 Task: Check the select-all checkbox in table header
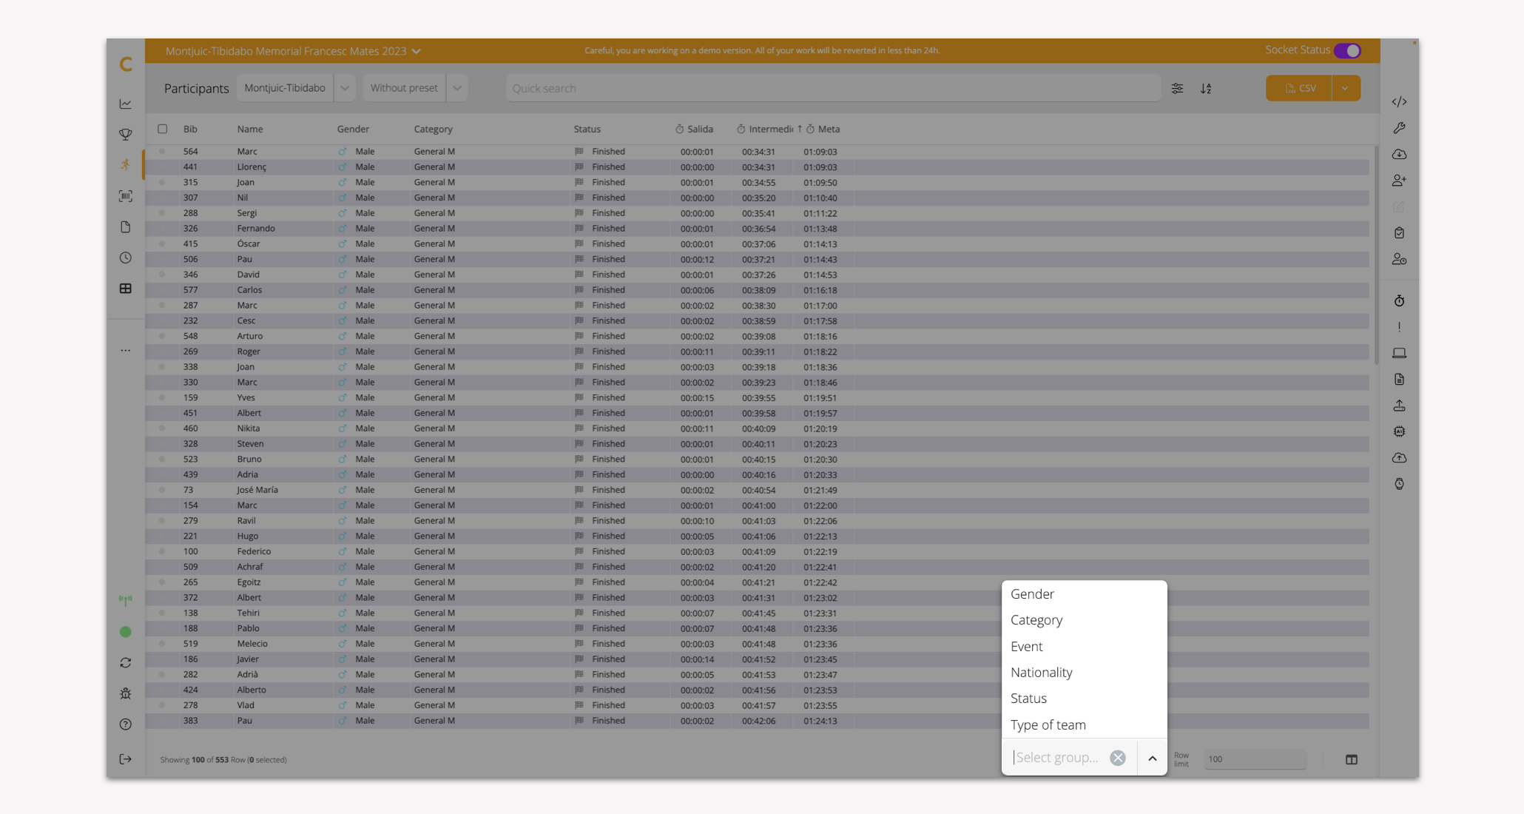163,129
